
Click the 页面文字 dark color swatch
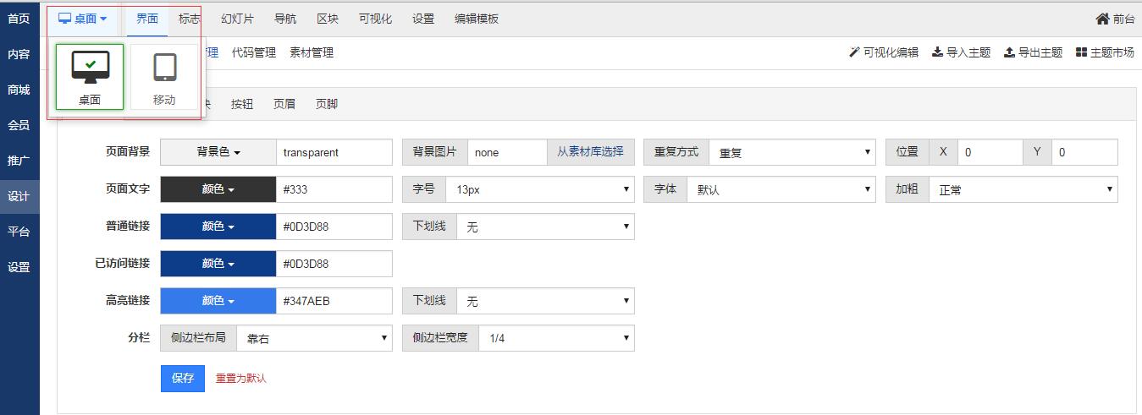218,190
